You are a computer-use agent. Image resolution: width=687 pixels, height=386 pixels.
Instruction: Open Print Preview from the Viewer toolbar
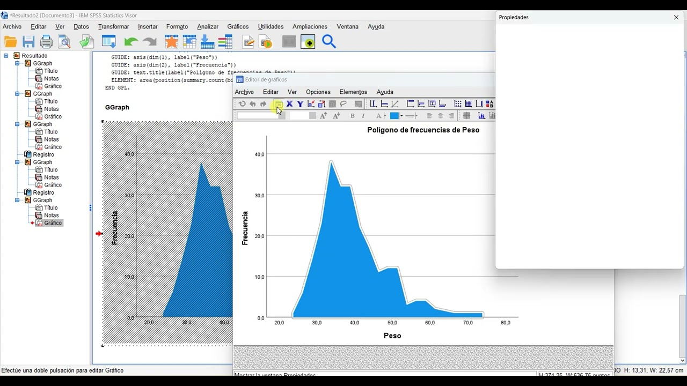[64, 42]
